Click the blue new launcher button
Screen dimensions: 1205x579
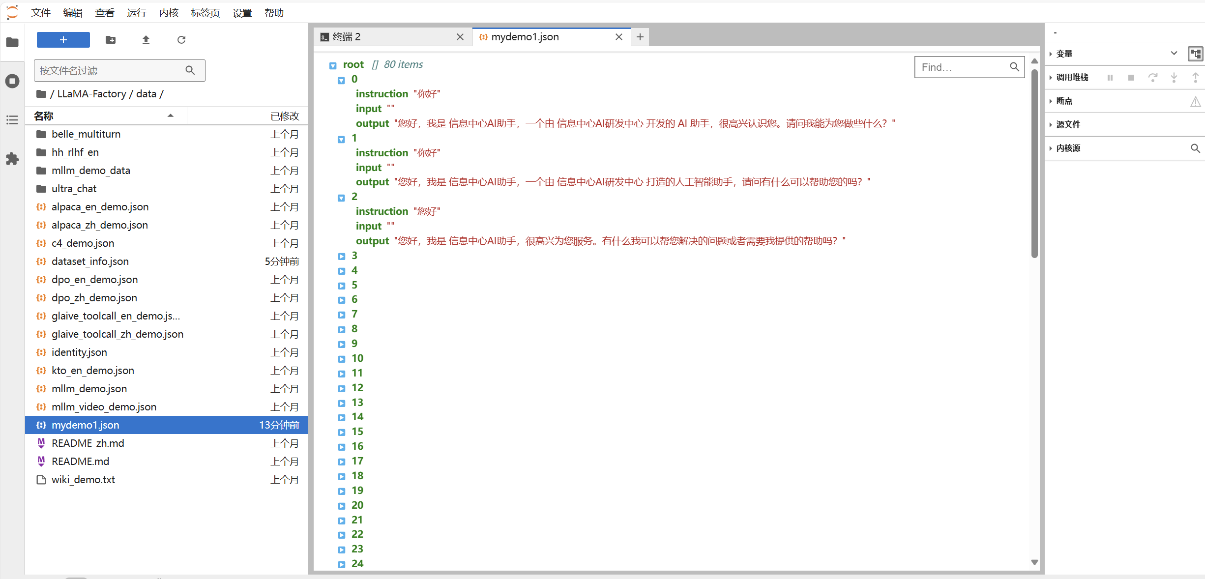(63, 40)
